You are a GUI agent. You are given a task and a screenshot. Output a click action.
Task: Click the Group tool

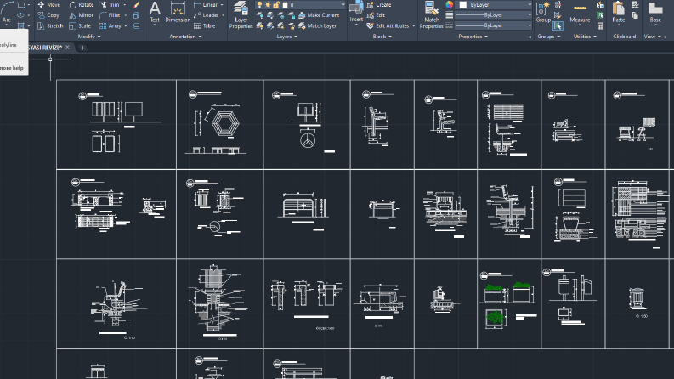coord(543,13)
